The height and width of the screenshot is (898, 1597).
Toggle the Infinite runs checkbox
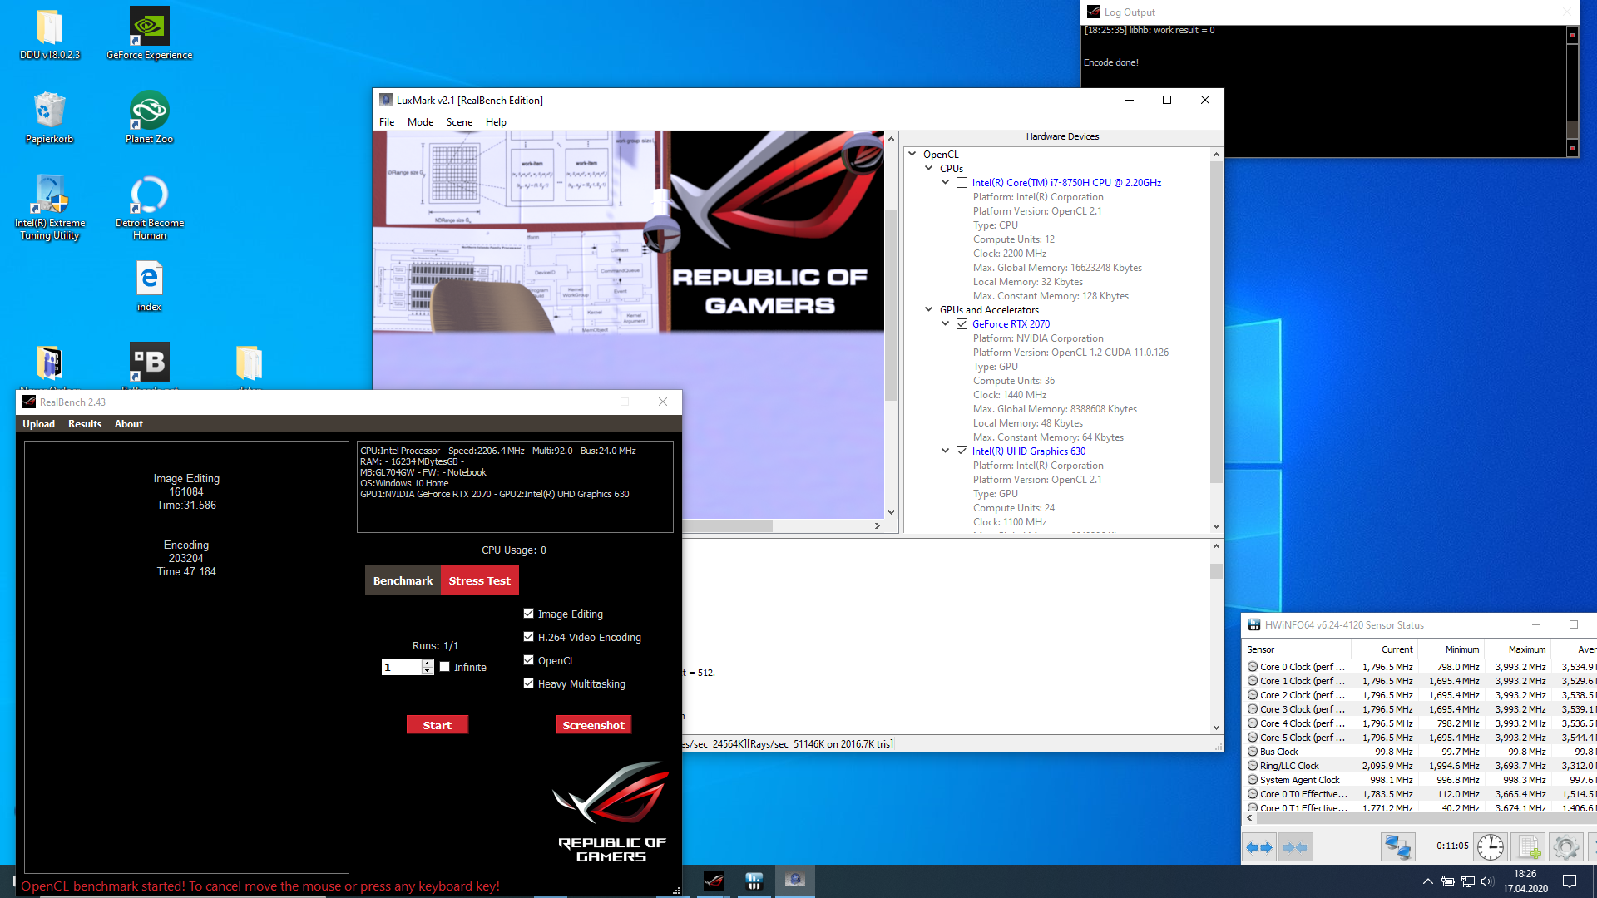tap(445, 667)
